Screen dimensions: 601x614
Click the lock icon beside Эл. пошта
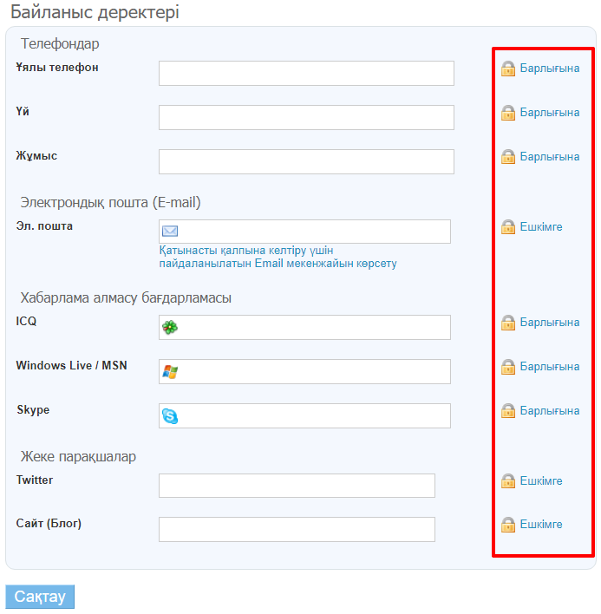point(508,227)
